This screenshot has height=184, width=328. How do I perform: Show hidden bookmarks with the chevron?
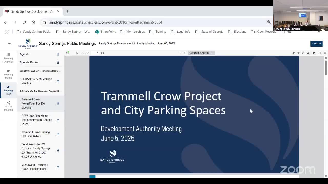319,32
